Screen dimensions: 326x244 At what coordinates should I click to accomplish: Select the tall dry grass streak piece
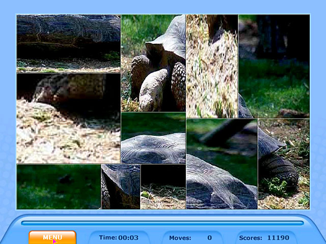coord(212,66)
